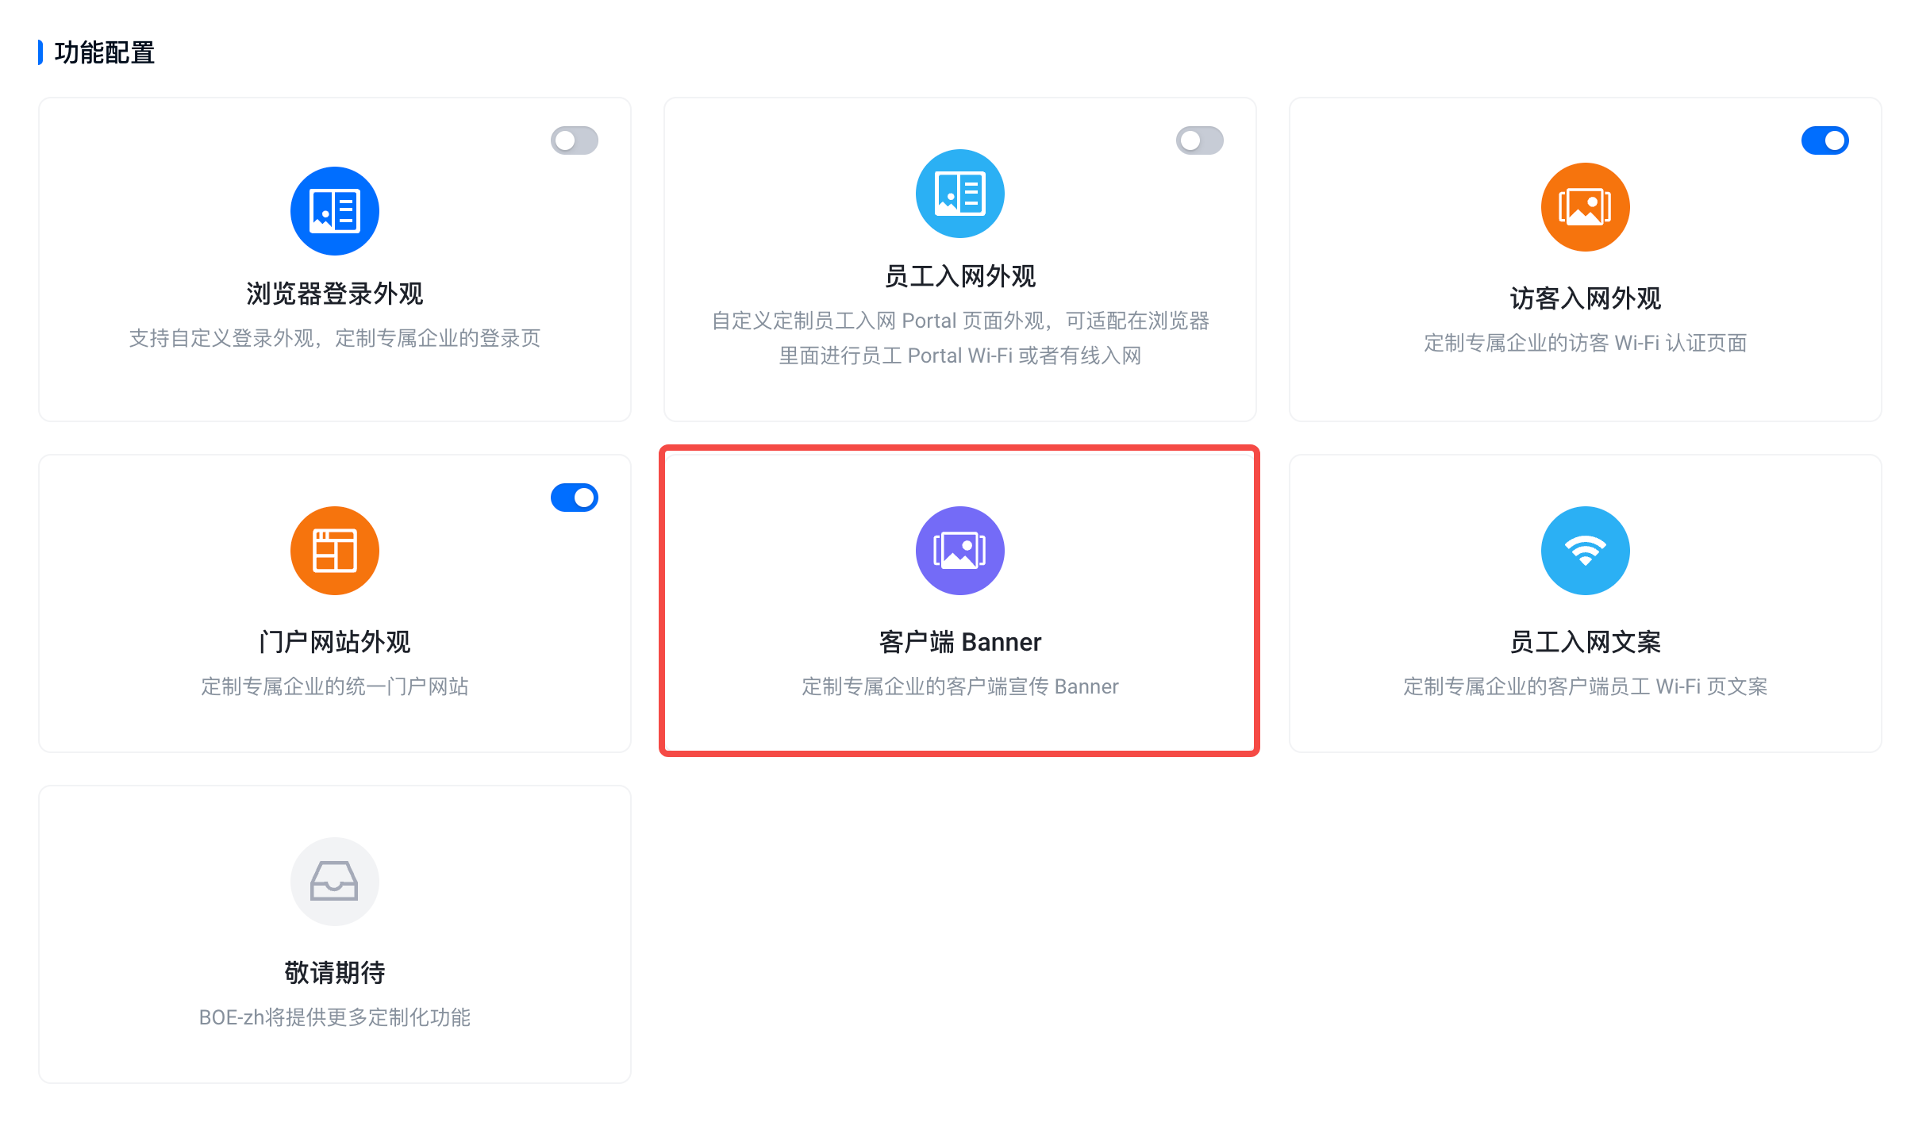This screenshot has width=1911, height=1130.
Task: Click description 定制专属企业的客户端宣传 Banner
Action: (x=959, y=686)
